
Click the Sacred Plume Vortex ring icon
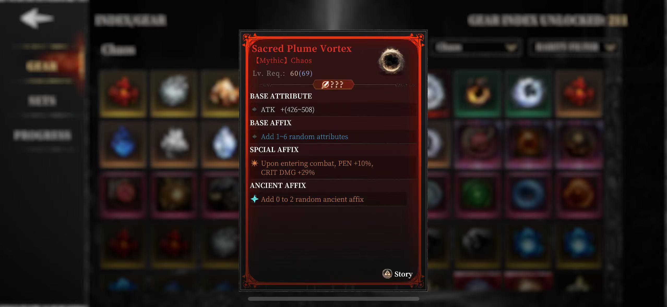pos(391,61)
